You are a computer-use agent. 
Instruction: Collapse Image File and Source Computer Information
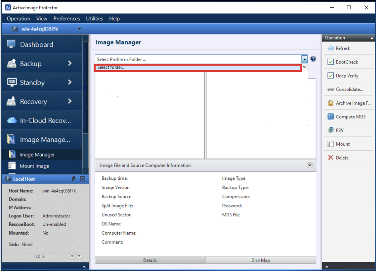pyautogui.click(x=310, y=165)
